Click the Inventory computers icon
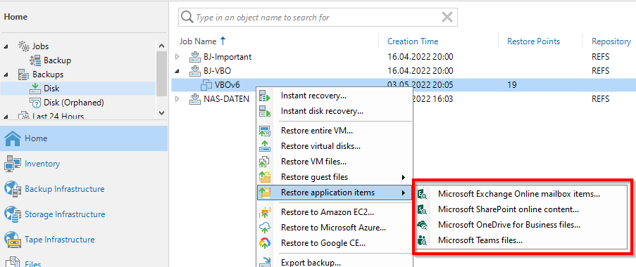 pyautogui.click(x=12, y=164)
